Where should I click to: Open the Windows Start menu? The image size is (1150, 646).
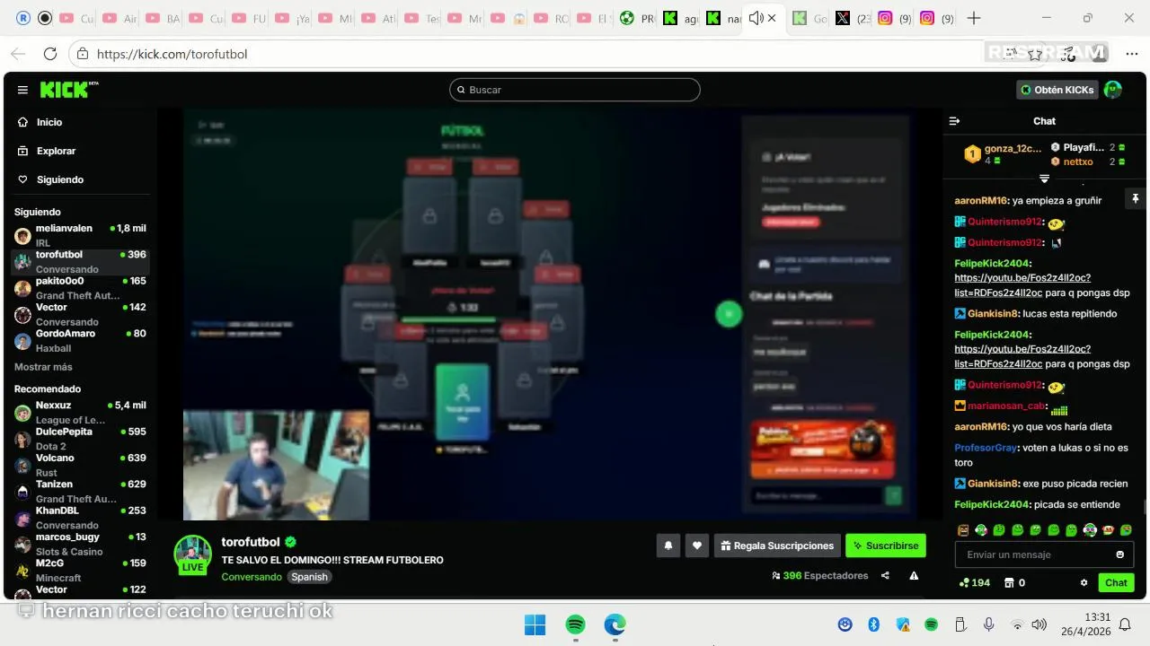535,624
